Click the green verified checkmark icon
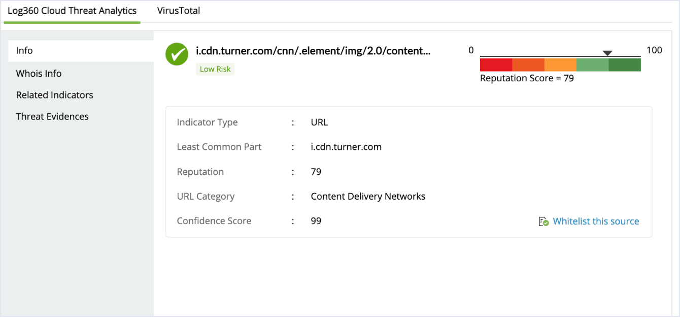 click(177, 54)
